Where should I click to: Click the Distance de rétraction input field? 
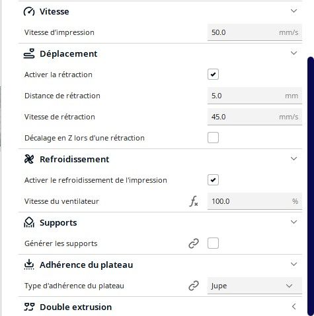coord(255,96)
